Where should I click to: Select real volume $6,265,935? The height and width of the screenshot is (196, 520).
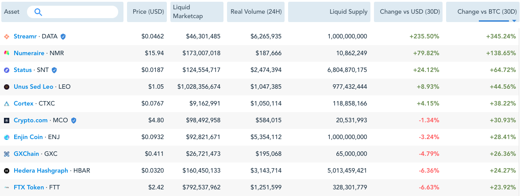point(266,36)
